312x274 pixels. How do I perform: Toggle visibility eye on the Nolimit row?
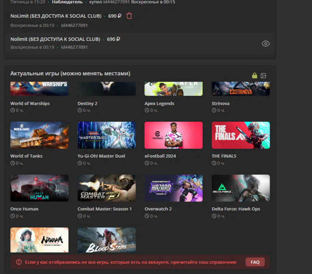click(x=266, y=44)
